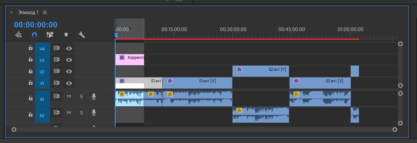Viewport: 417px width, 143px height.
Task: Select 01.avi [V] clip on V1
Action: (197, 83)
